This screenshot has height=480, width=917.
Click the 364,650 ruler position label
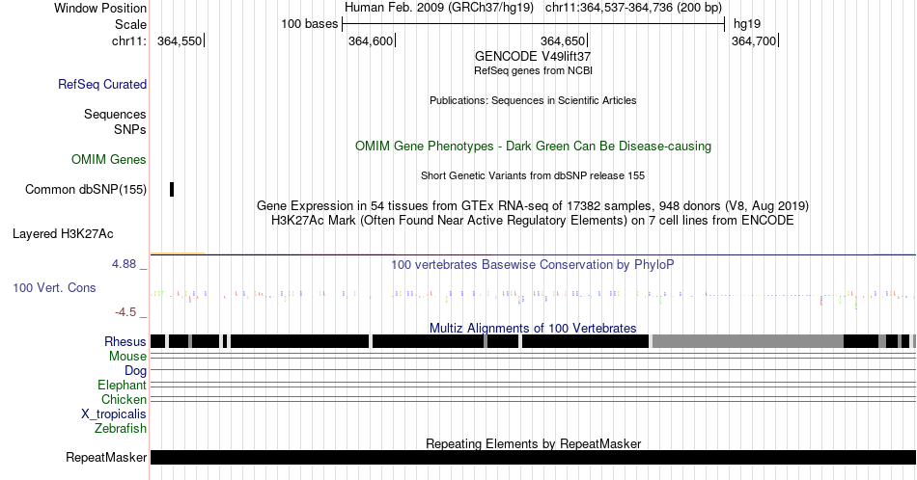click(x=563, y=40)
